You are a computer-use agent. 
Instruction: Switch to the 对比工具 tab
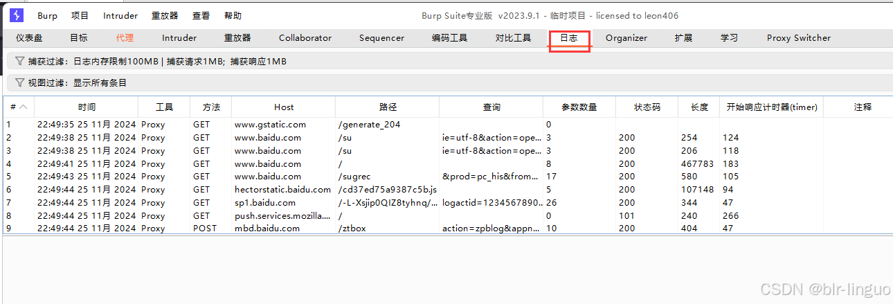[x=514, y=38]
